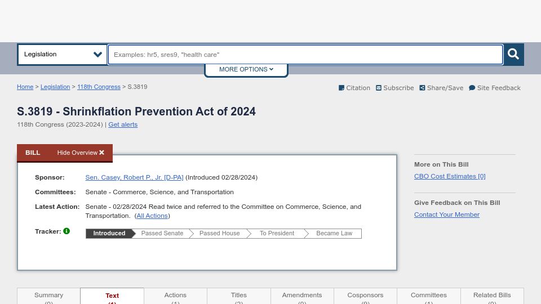Click the Subscribe envelope icon link
Viewport: 541px width, 304px height.
[x=394, y=88]
